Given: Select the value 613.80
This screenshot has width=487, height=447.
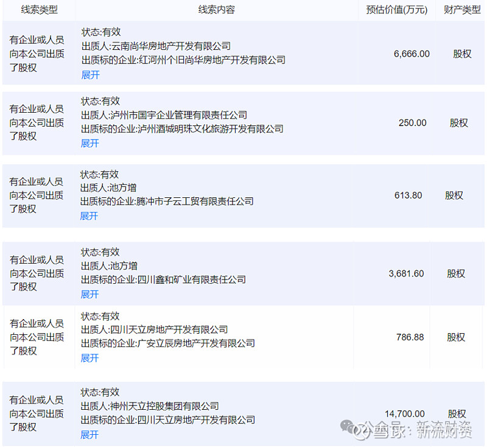Looking at the screenshot, I should click(408, 195).
